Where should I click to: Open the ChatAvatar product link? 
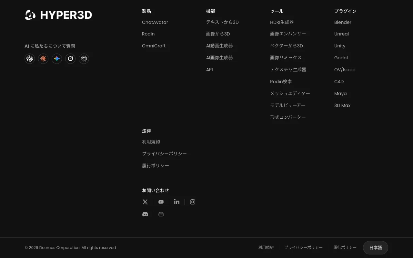pyautogui.click(x=155, y=22)
